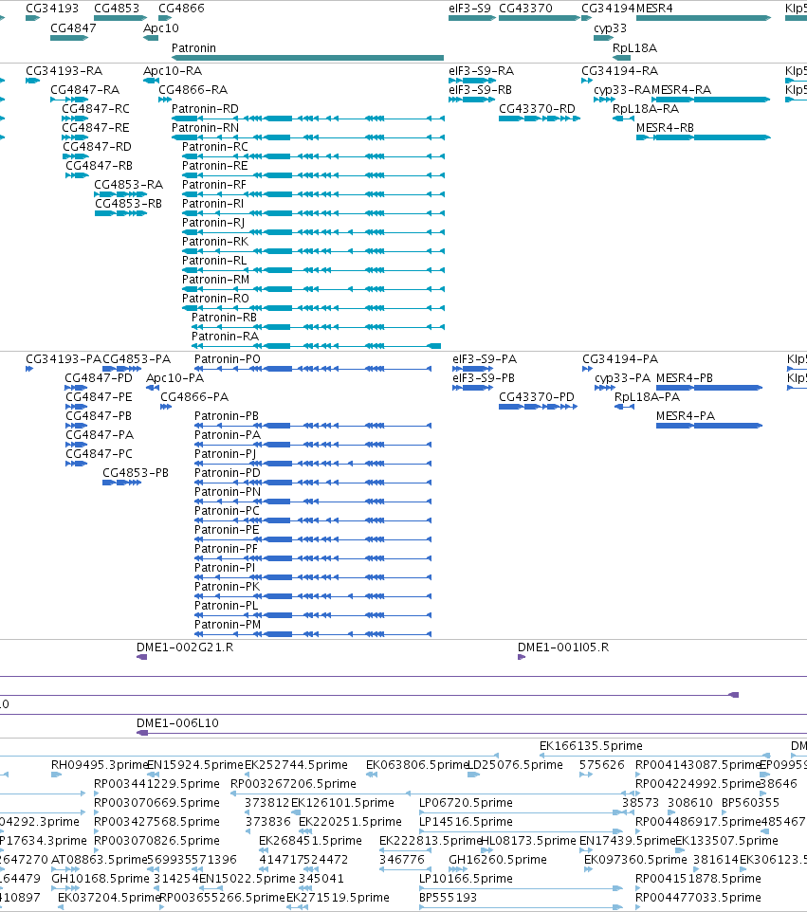This screenshot has height=912, width=807.
Task: Click the Patronin-RA transcript label
Action: tap(225, 337)
